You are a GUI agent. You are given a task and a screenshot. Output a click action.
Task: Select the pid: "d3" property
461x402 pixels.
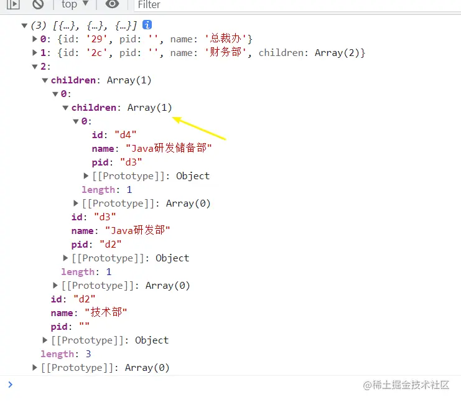(117, 162)
